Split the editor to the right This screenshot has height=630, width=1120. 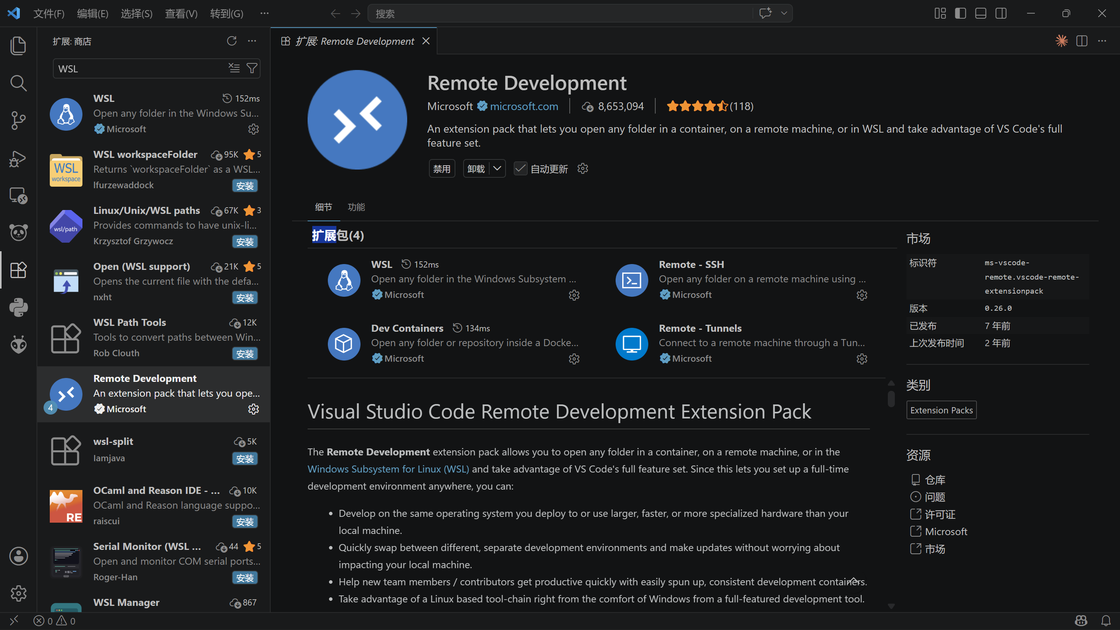tap(1082, 41)
